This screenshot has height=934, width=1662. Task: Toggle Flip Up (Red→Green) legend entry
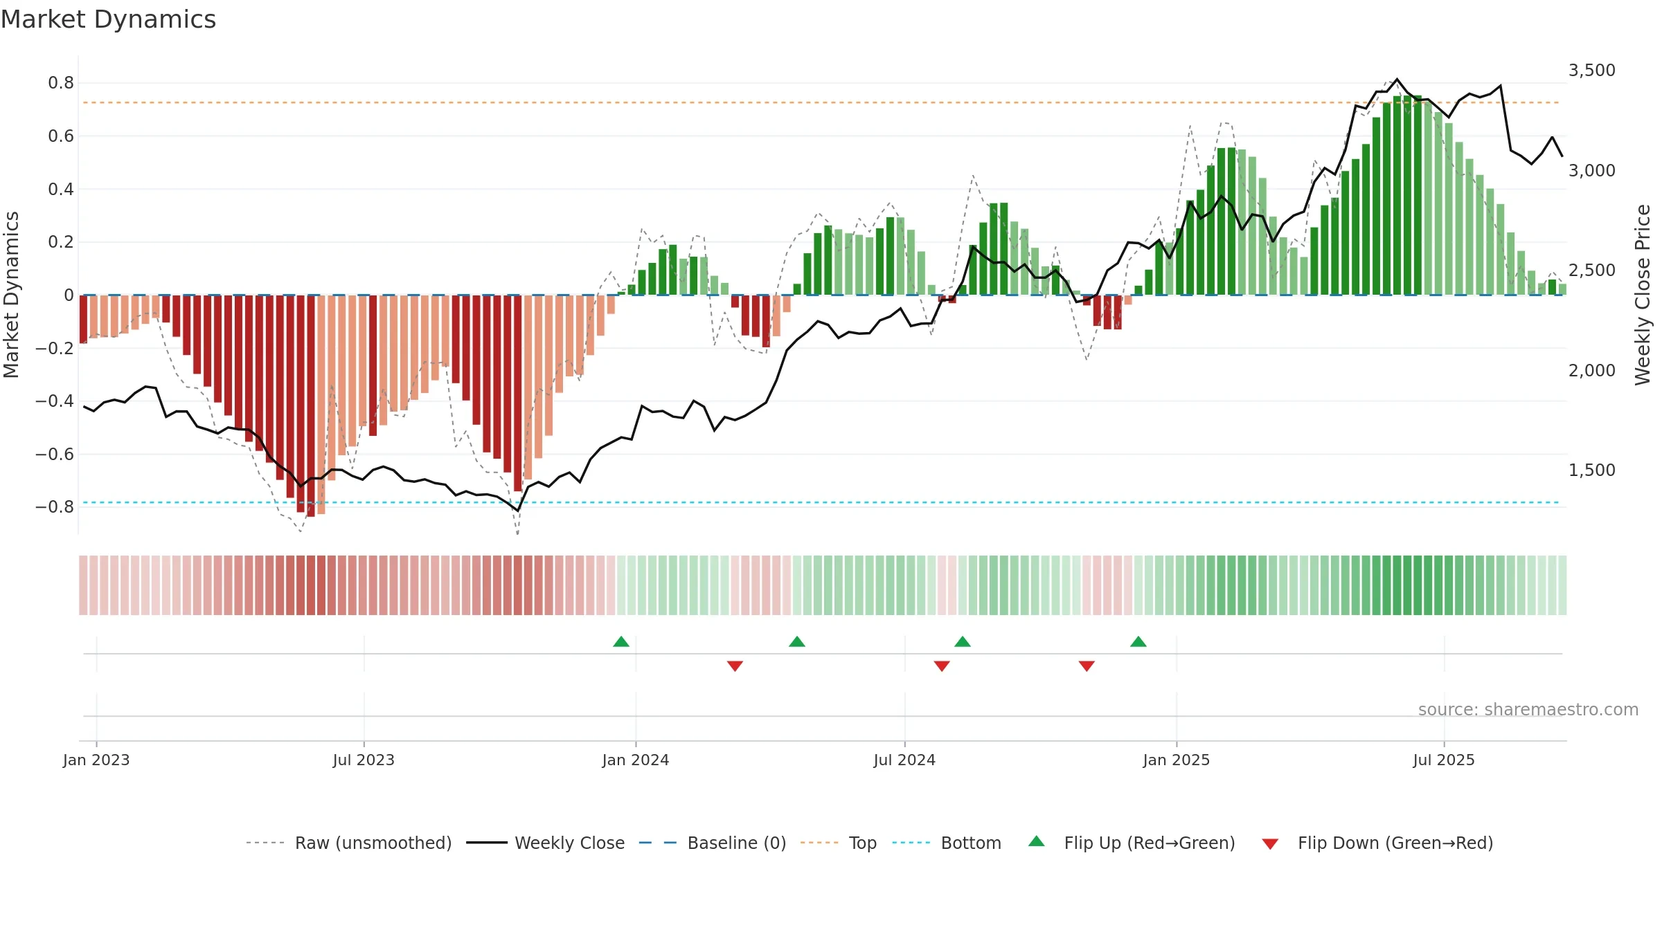1132,843
